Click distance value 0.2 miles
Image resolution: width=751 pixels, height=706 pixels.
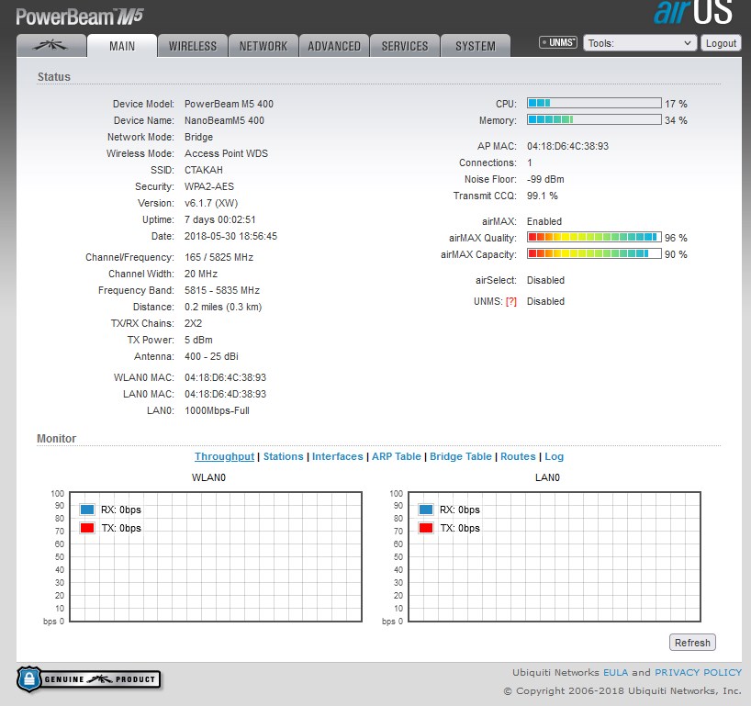tap(223, 307)
